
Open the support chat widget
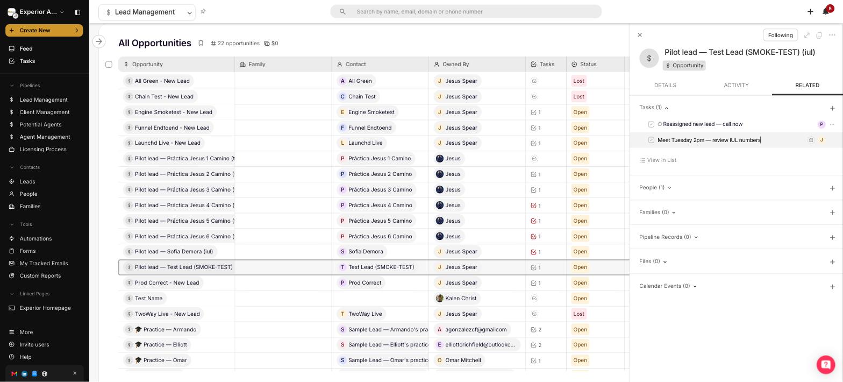click(x=825, y=364)
